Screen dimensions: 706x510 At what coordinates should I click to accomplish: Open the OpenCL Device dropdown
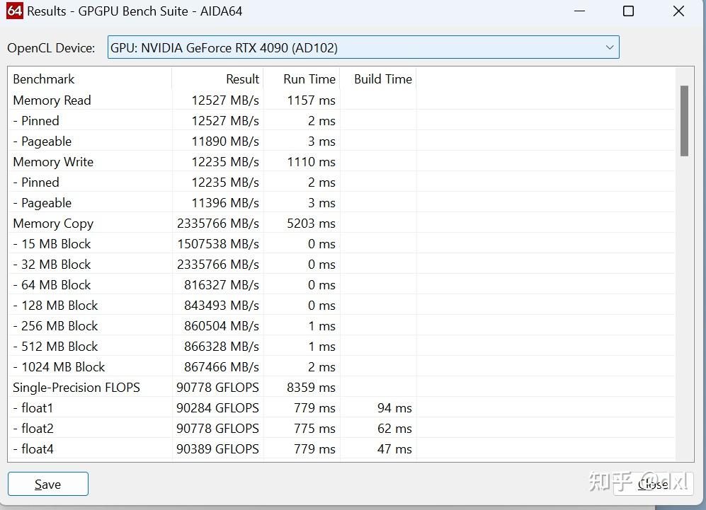[363, 47]
